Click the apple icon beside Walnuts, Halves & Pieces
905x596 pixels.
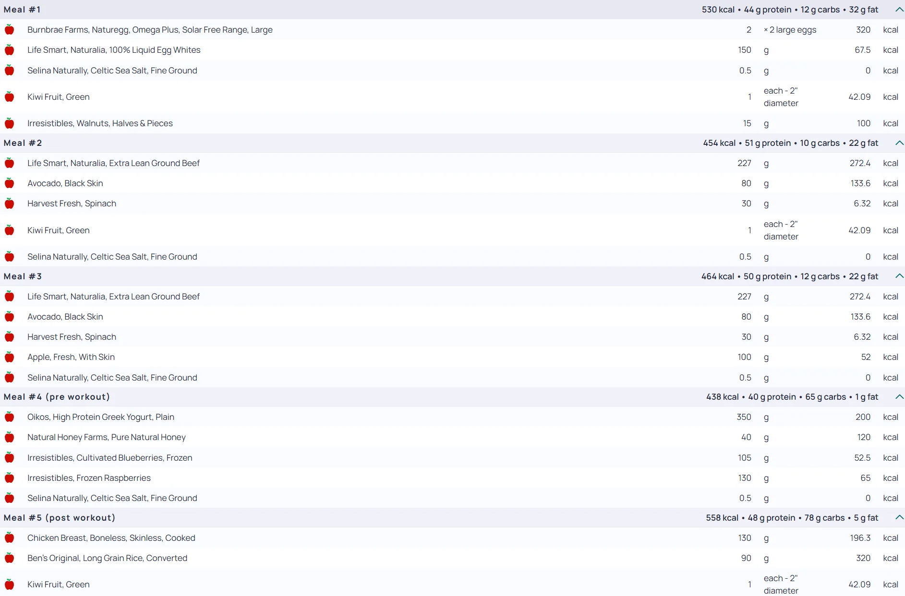pos(9,123)
